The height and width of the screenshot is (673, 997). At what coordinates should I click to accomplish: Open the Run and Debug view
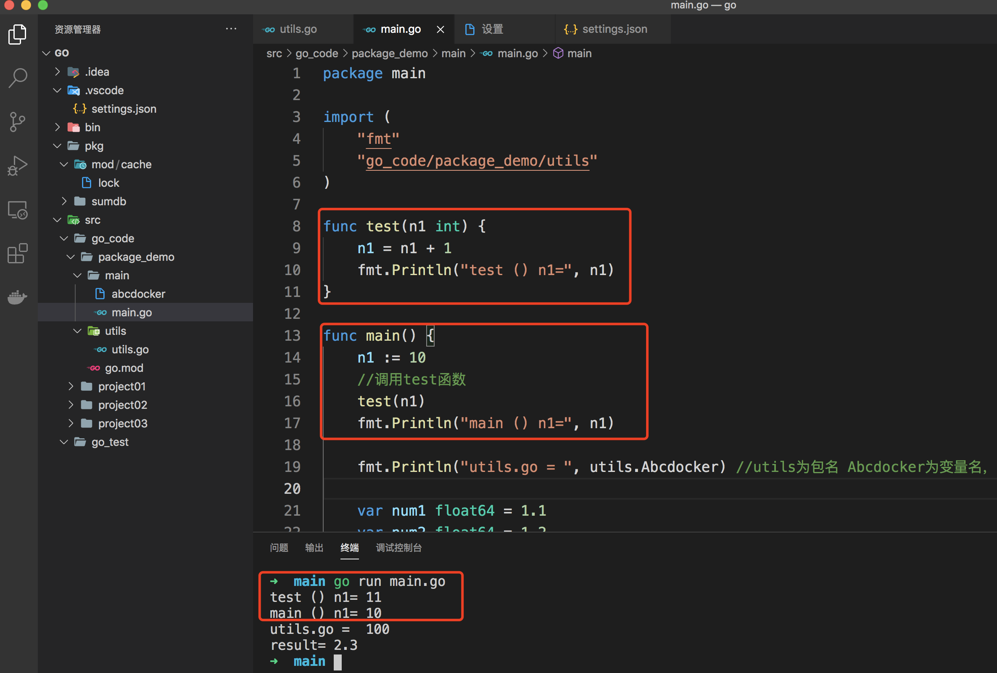click(x=17, y=166)
